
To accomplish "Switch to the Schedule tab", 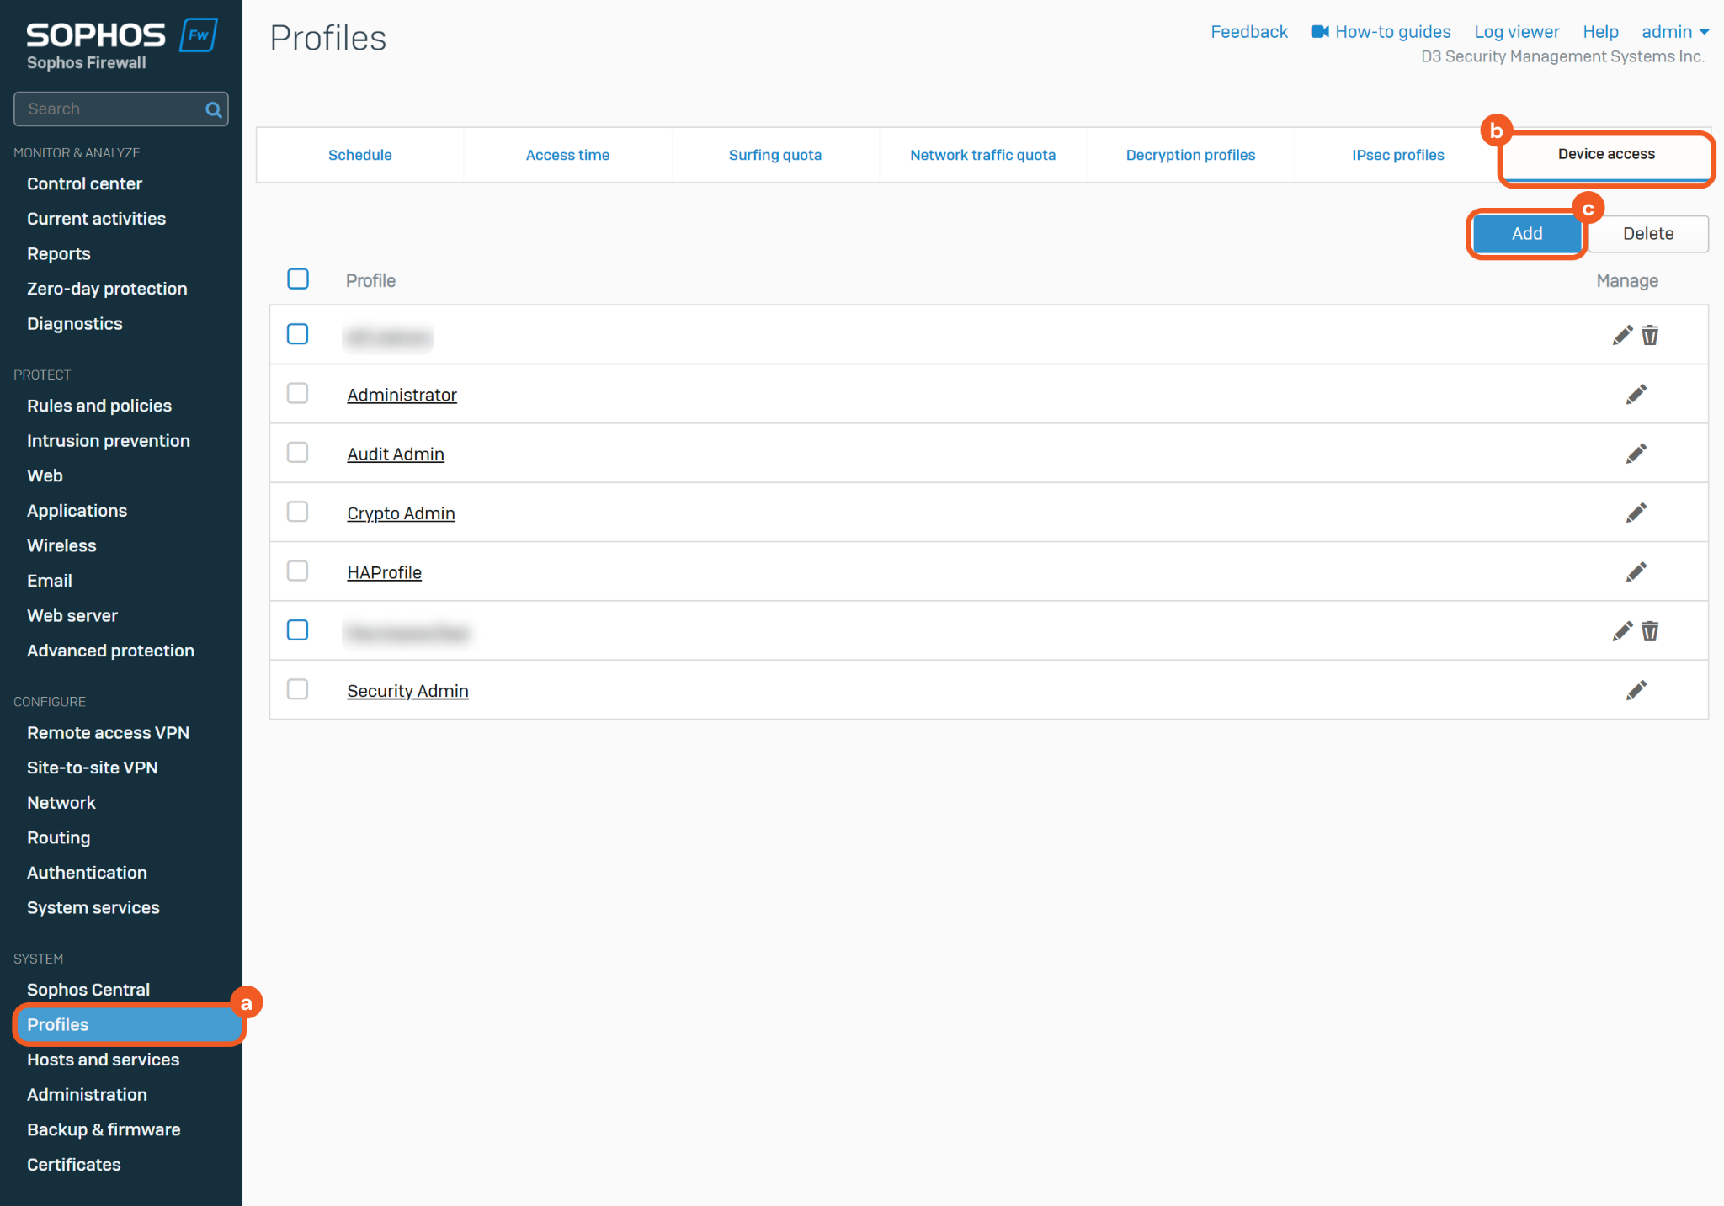I will (359, 155).
